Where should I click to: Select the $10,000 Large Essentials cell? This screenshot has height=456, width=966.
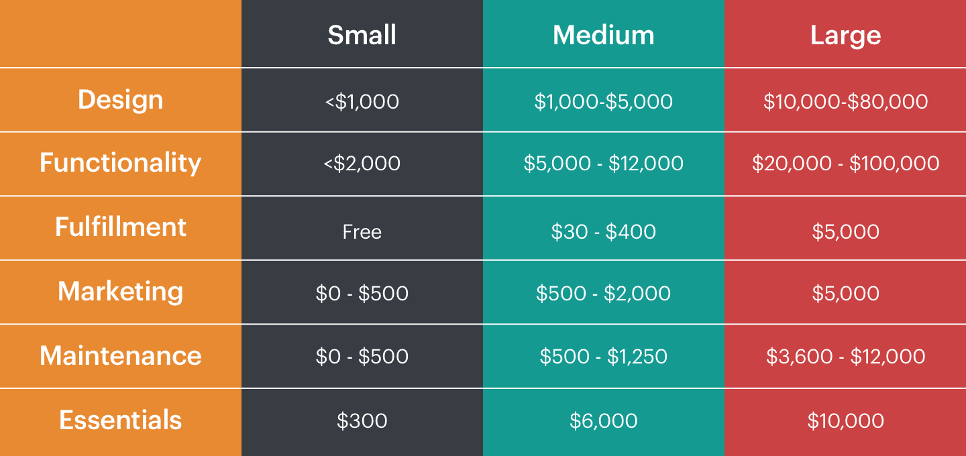pos(845,421)
